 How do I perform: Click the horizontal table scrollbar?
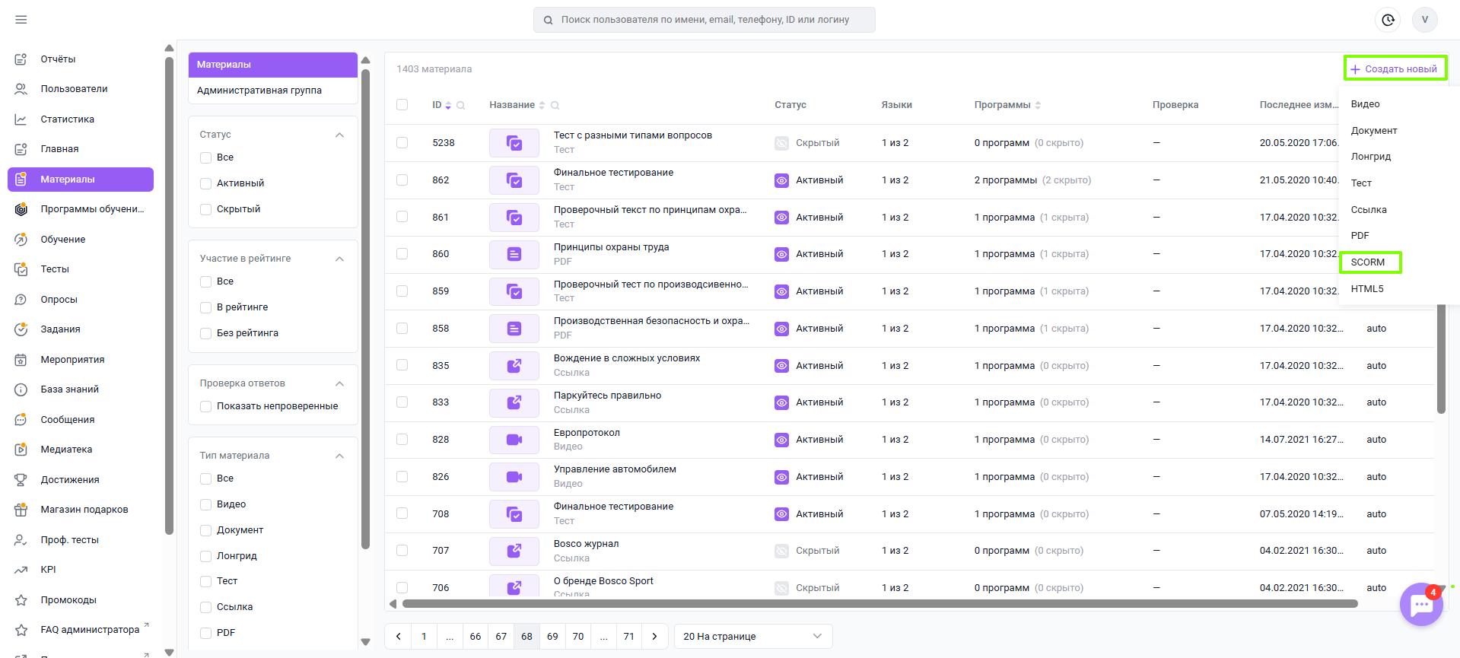coord(879,604)
